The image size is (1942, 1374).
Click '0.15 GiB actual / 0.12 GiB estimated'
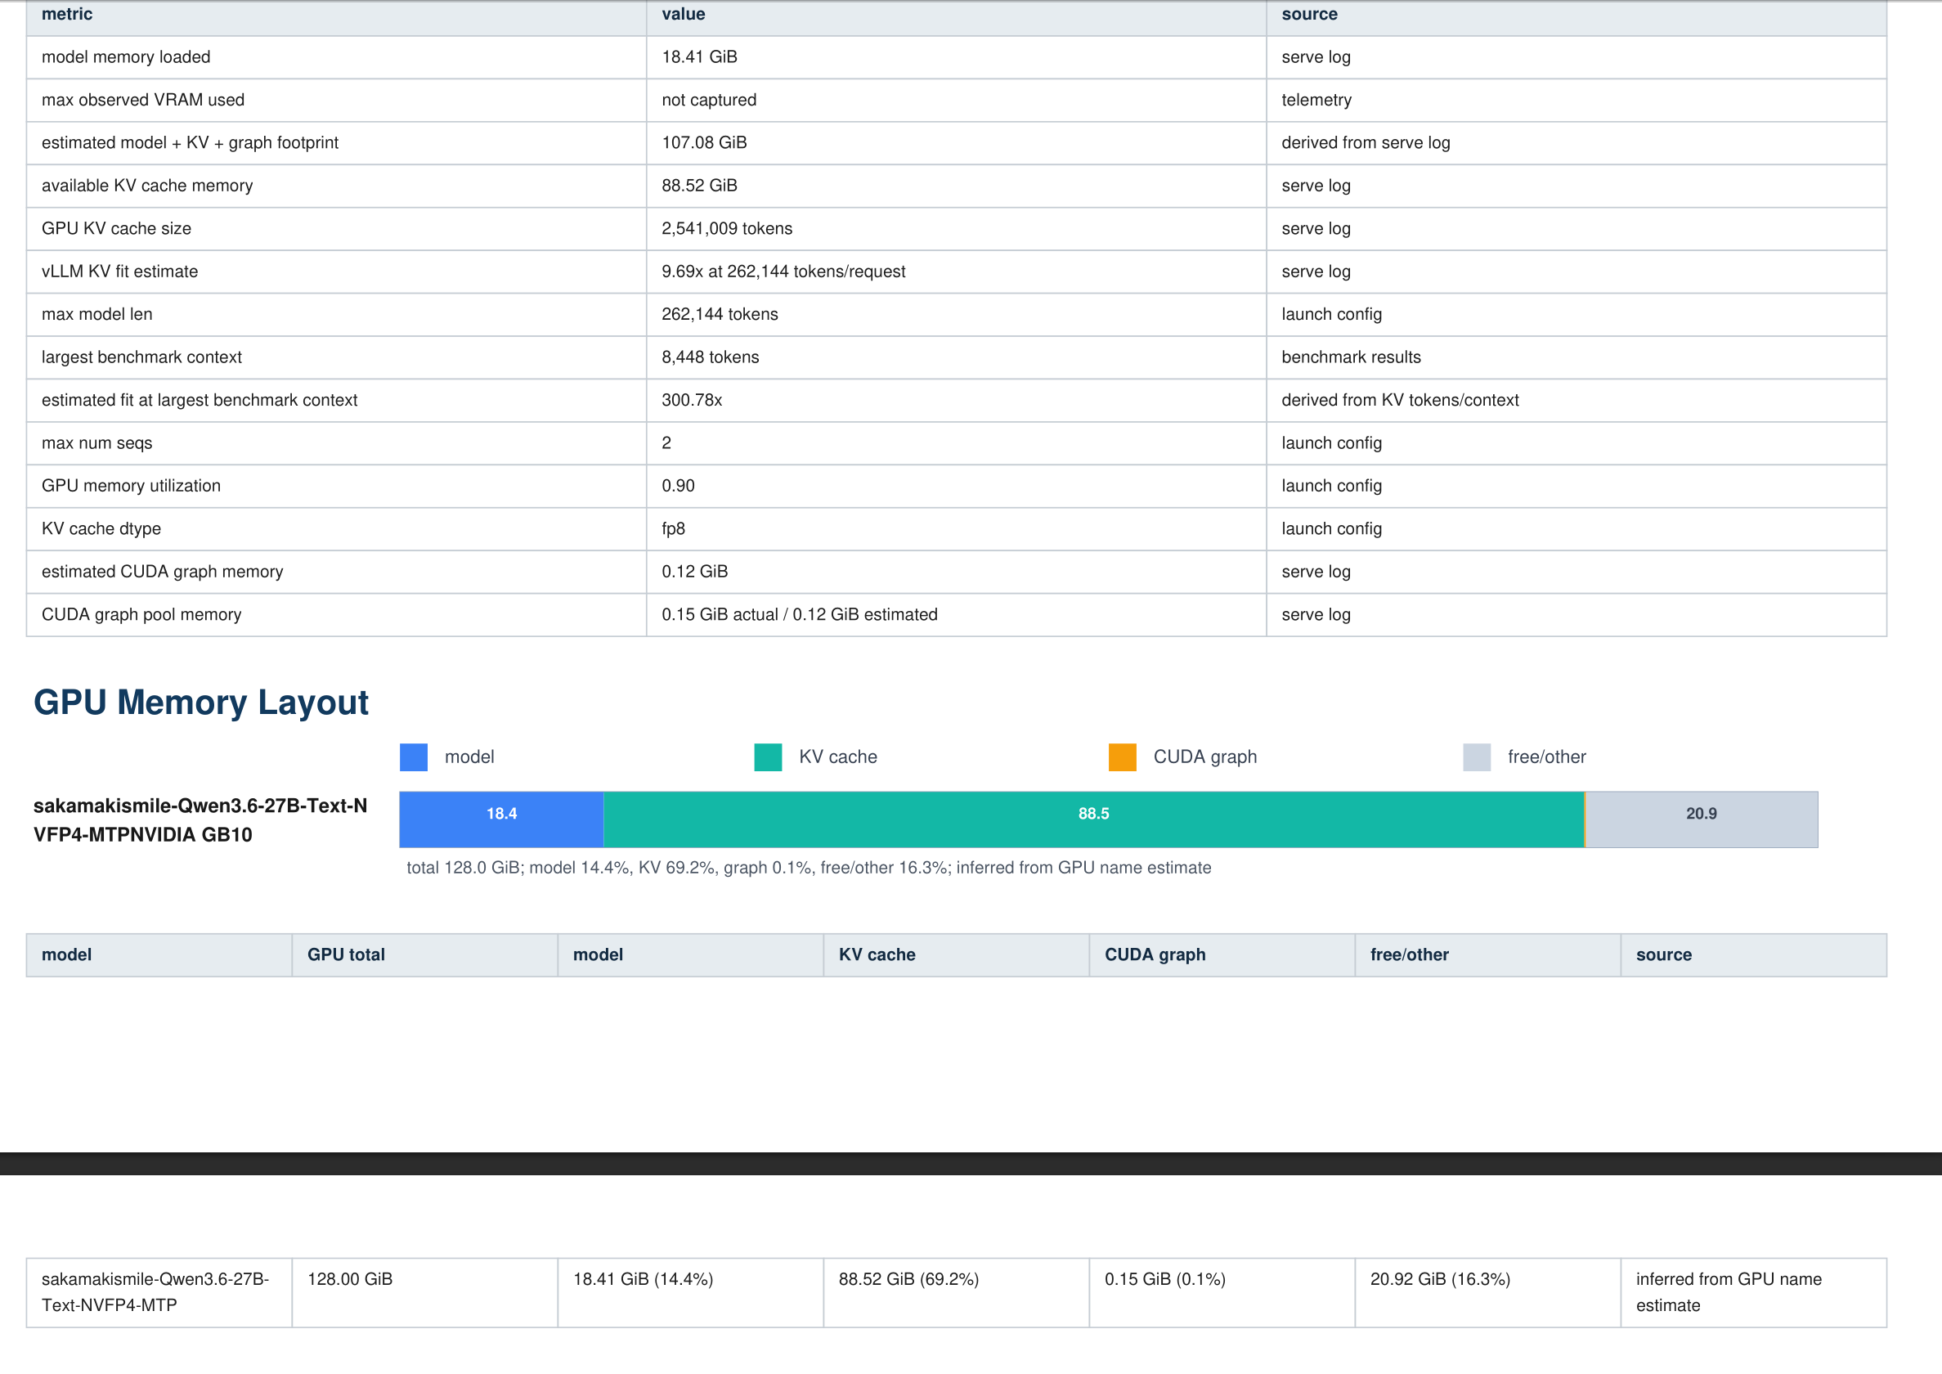(x=800, y=614)
